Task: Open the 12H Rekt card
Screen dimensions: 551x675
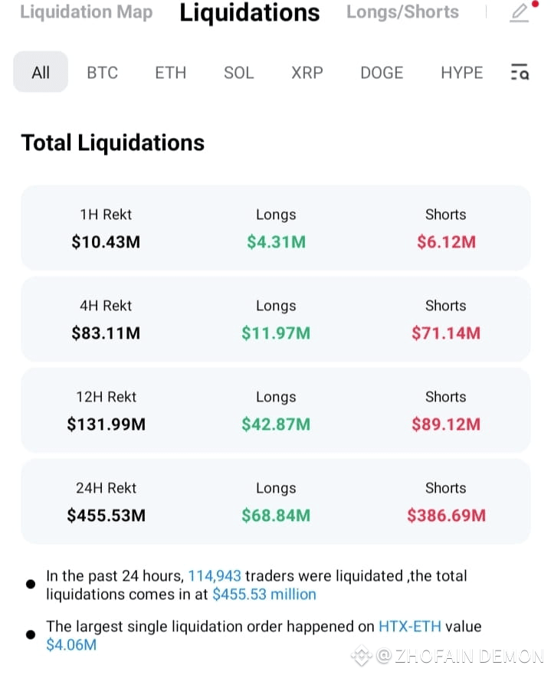Action: pyautogui.click(x=276, y=411)
